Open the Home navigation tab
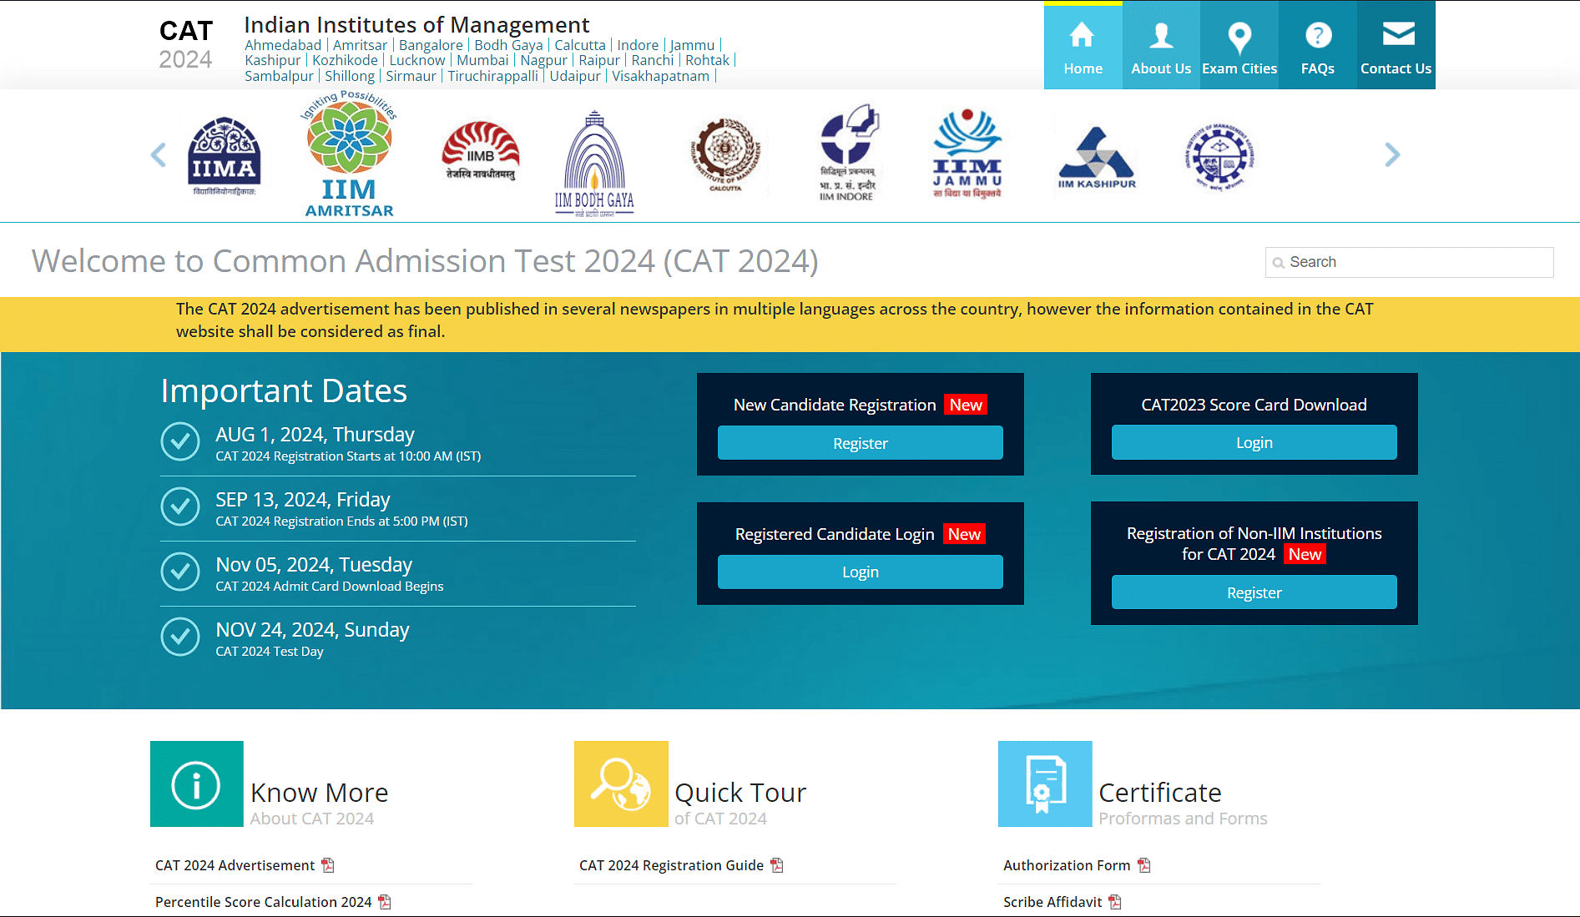Viewport: 1580px width, 917px height. click(1083, 46)
